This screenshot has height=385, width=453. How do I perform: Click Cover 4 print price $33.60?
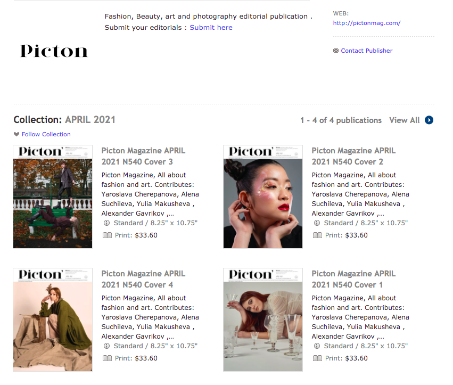[146, 358]
